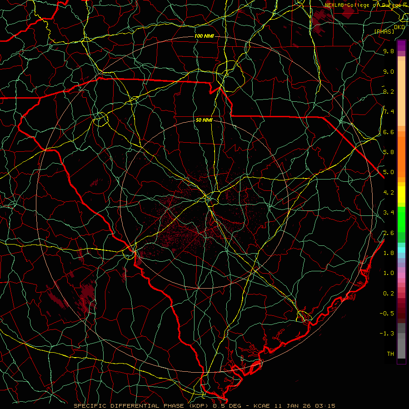Click the 1.8 scale label
409x409 pixels.
[x=389, y=253]
